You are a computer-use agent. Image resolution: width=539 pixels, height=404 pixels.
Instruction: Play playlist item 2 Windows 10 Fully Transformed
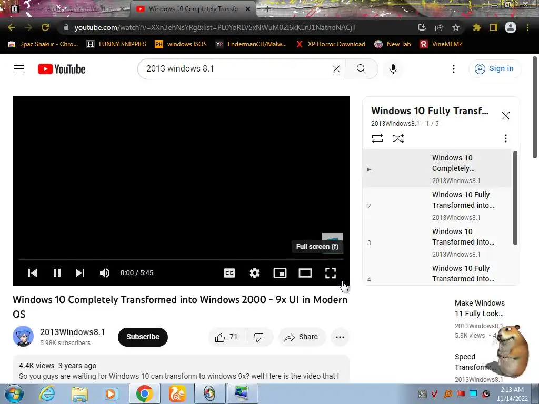click(x=437, y=206)
